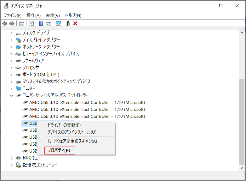
Task: Click the モニター monitor icon
Action: tap(18, 89)
